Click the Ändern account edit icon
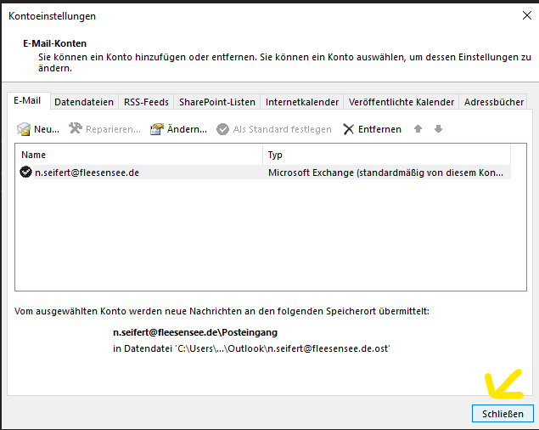 pyautogui.click(x=157, y=129)
